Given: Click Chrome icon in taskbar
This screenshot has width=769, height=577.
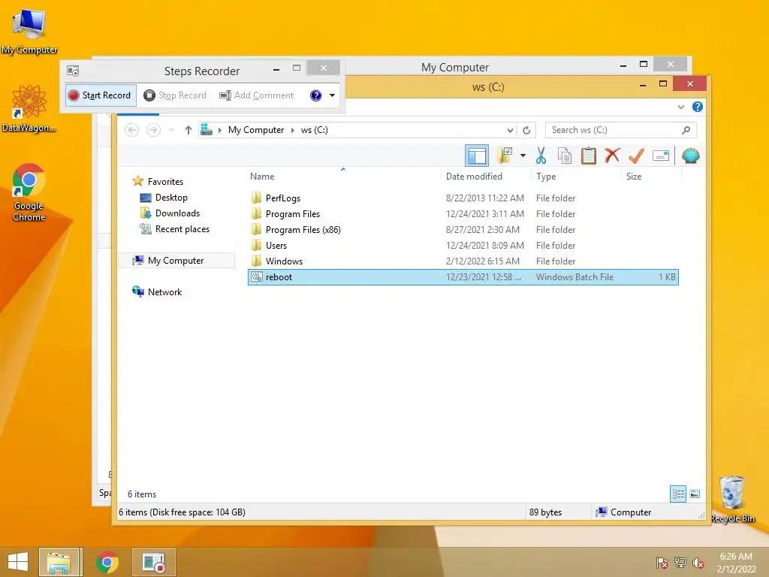Looking at the screenshot, I should click(107, 562).
